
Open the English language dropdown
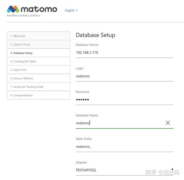(x=71, y=10)
